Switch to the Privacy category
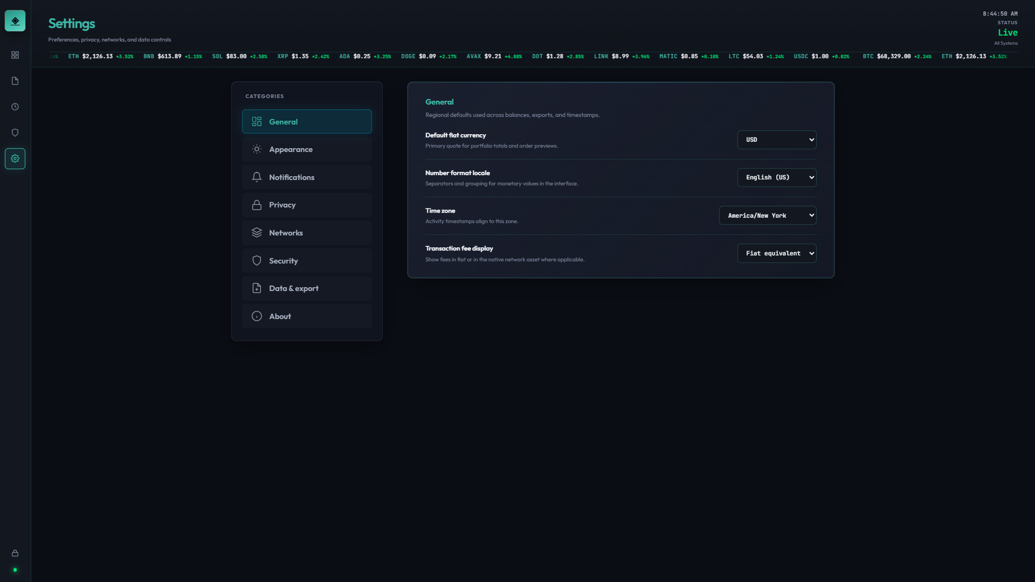 click(307, 205)
